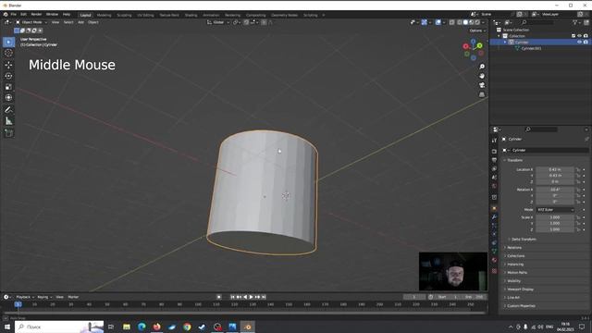Switch to the Sculpting workspace tab
This screenshot has width=592, height=333.
point(124,15)
